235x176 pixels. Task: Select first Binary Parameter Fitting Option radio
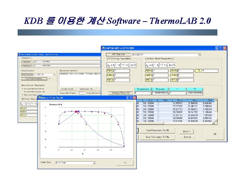click(x=23, y=89)
